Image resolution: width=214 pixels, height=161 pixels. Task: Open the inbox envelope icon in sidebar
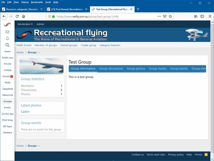(x=7, y=32)
